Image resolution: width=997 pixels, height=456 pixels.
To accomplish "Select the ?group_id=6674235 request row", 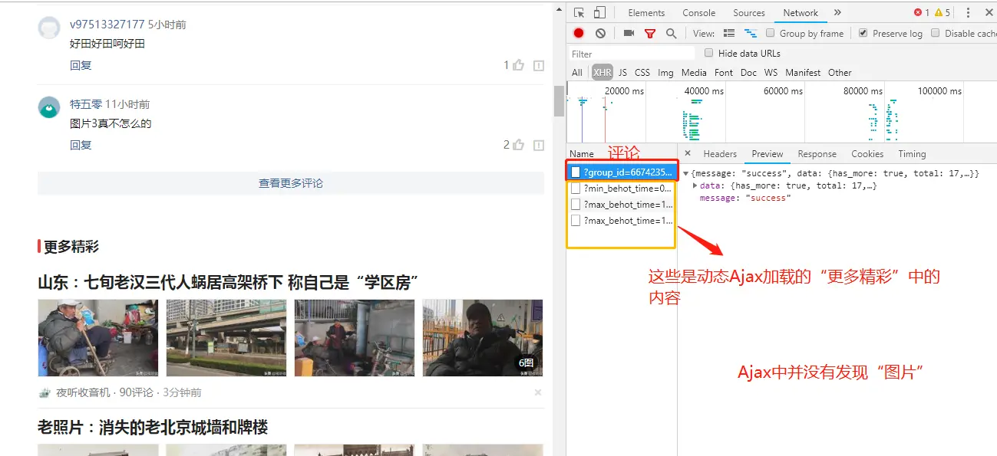I will click(622, 172).
